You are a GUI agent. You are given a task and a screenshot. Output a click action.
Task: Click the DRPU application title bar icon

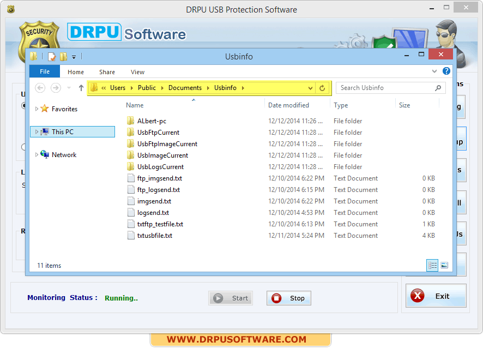pos(11,10)
